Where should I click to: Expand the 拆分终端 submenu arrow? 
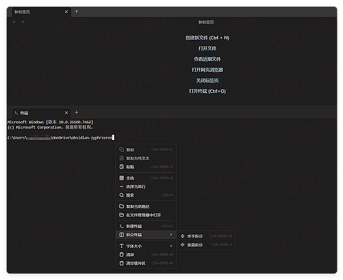coord(171,235)
